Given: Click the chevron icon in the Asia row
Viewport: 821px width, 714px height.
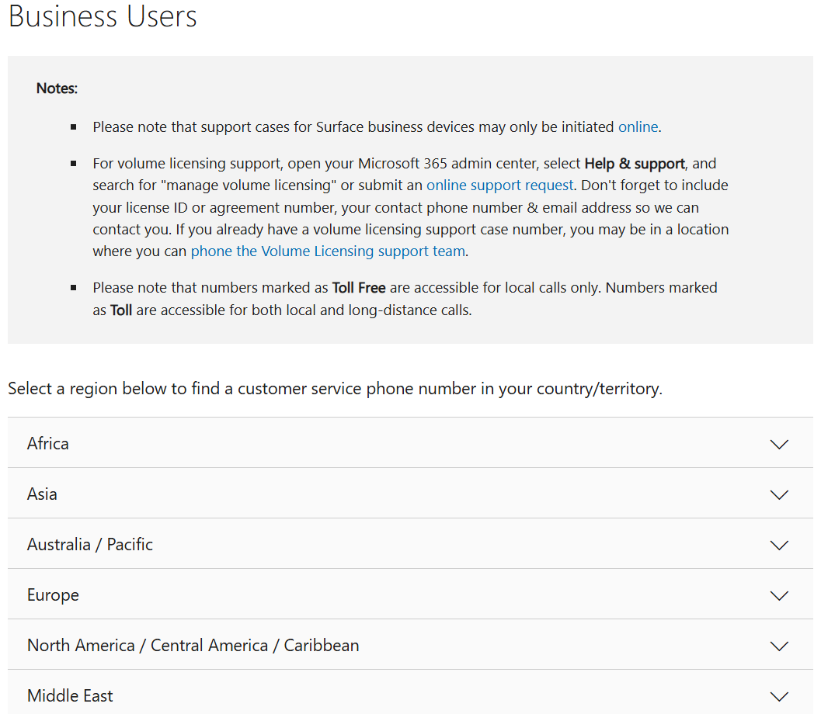Looking at the screenshot, I should click(778, 494).
